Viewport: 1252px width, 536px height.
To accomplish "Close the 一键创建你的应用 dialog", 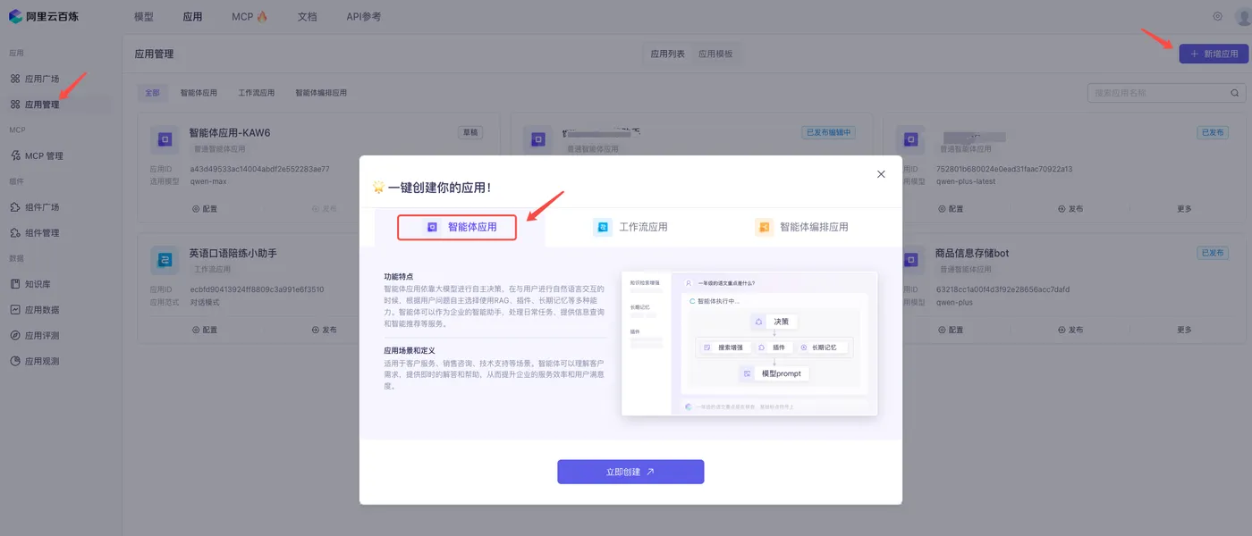I will pyautogui.click(x=881, y=174).
